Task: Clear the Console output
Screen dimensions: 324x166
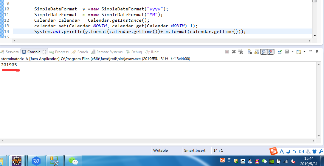Action: (x=250, y=52)
